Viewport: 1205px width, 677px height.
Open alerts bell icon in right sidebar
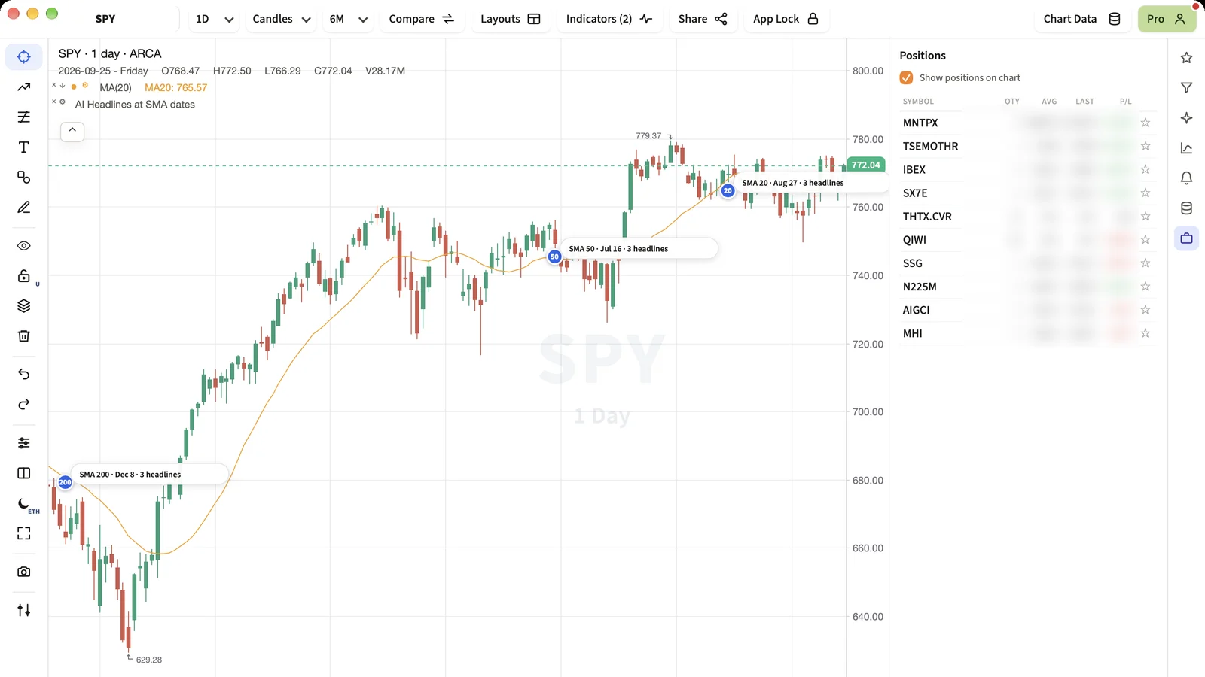pyautogui.click(x=1187, y=178)
